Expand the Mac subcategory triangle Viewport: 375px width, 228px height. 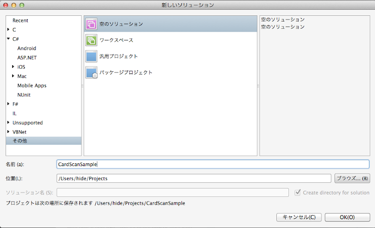[13, 76]
